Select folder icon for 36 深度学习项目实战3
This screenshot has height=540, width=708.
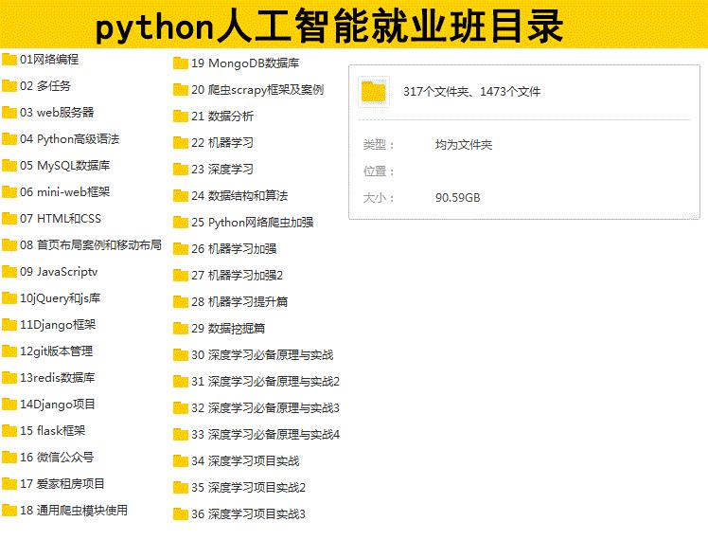(x=181, y=514)
